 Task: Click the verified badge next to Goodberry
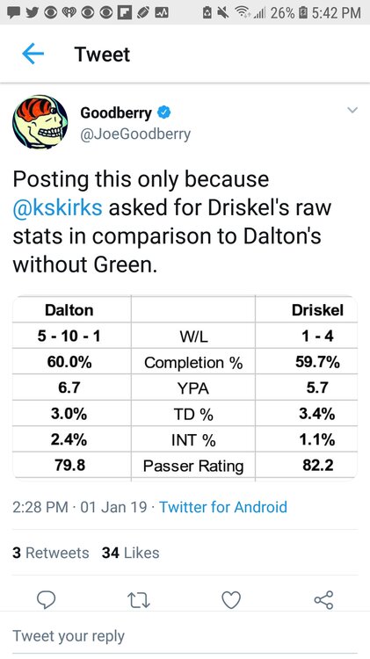[164, 112]
